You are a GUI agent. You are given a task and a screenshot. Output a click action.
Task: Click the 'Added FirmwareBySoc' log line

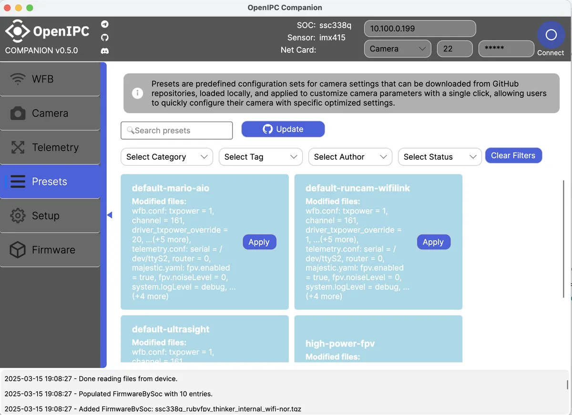(153, 409)
